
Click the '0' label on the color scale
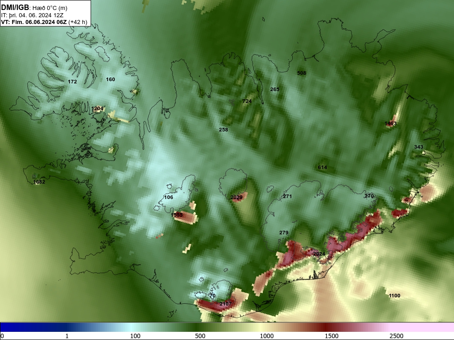(2, 336)
